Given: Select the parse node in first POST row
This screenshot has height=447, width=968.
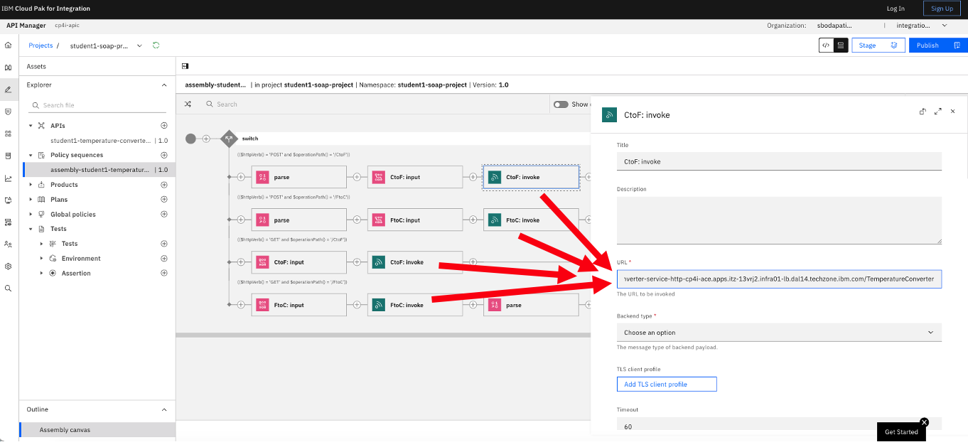Looking at the screenshot, I should (x=299, y=177).
